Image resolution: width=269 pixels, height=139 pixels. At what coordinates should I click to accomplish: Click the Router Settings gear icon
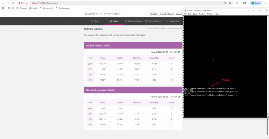146,21
